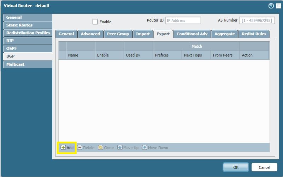Click the Action column header
The width and height of the screenshot is (283, 177).
(x=254, y=55)
